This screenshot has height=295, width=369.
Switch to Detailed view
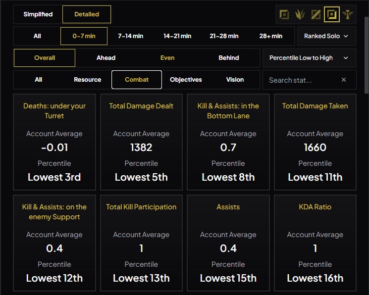87,14
